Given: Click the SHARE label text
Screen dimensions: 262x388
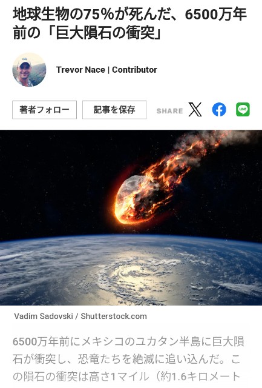Looking at the screenshot, I should (x=170, y=111).
